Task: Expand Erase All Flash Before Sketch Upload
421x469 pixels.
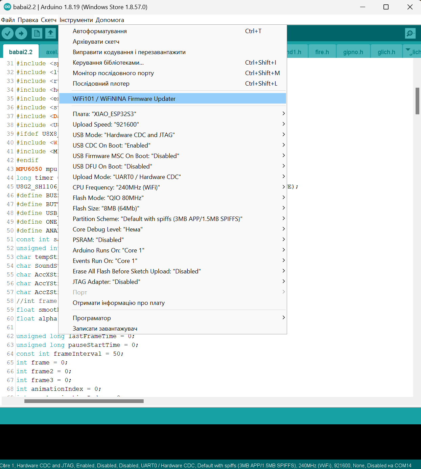Action: pyautogui.click(x=172, y=271)
